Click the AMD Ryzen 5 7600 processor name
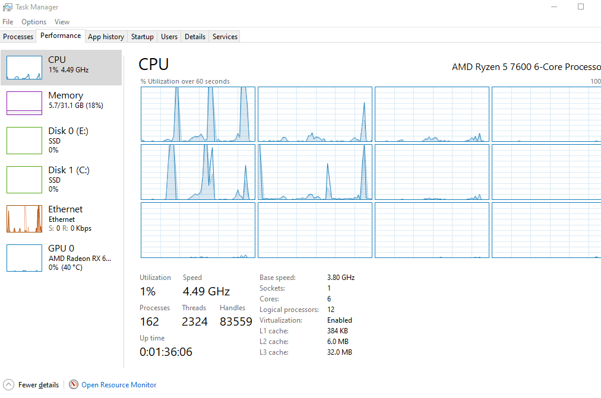Image resolution: width=601 pixels, height=398 pixels. [x=526, y=66]
